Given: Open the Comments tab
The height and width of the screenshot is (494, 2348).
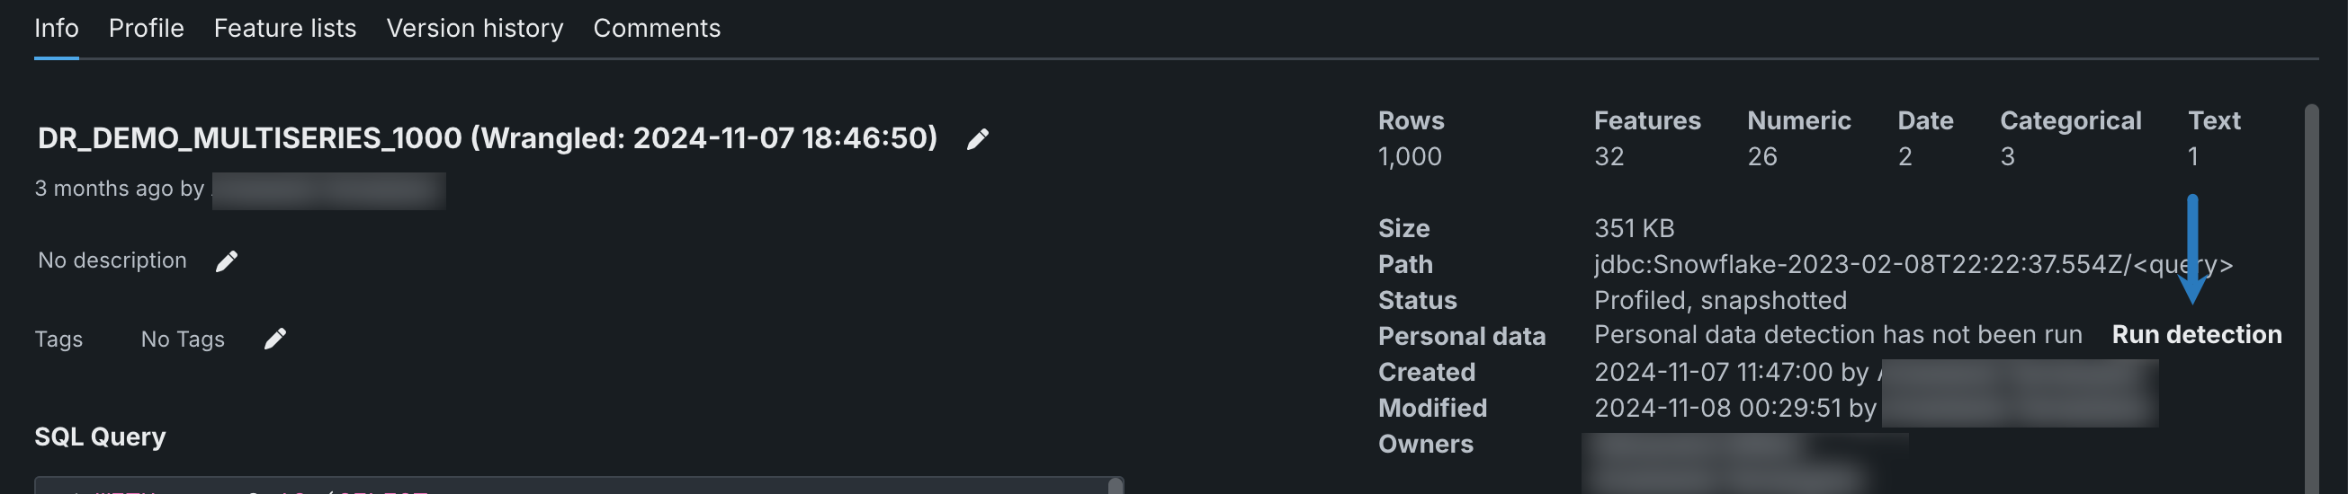Looking at the screenshot, I should [x=657, y=29].
